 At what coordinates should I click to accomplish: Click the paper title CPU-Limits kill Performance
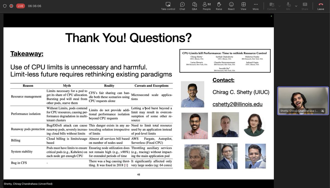coord(224,53)
